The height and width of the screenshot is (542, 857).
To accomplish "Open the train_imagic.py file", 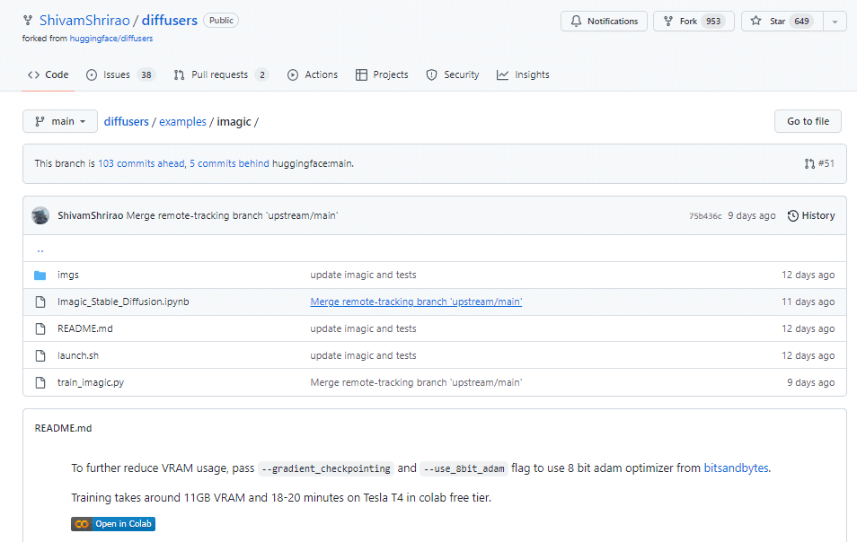I will [91, 382].
